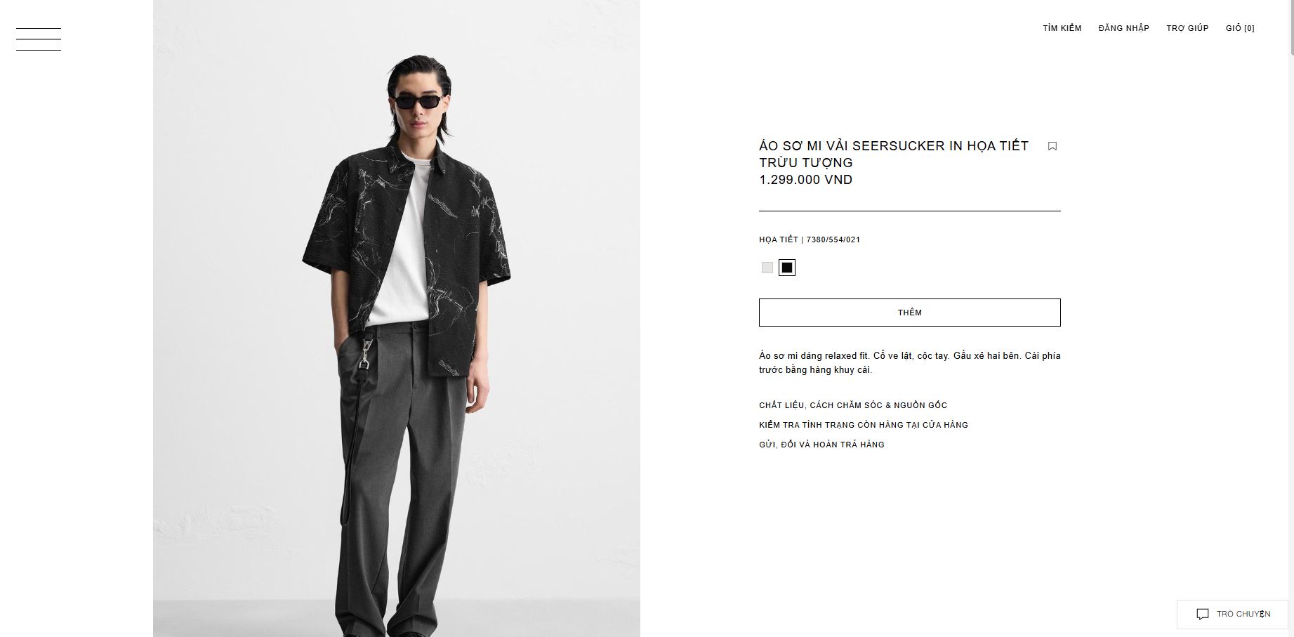
Task: Save item with the bookmark icon
Action: (x=1052, y=146)
